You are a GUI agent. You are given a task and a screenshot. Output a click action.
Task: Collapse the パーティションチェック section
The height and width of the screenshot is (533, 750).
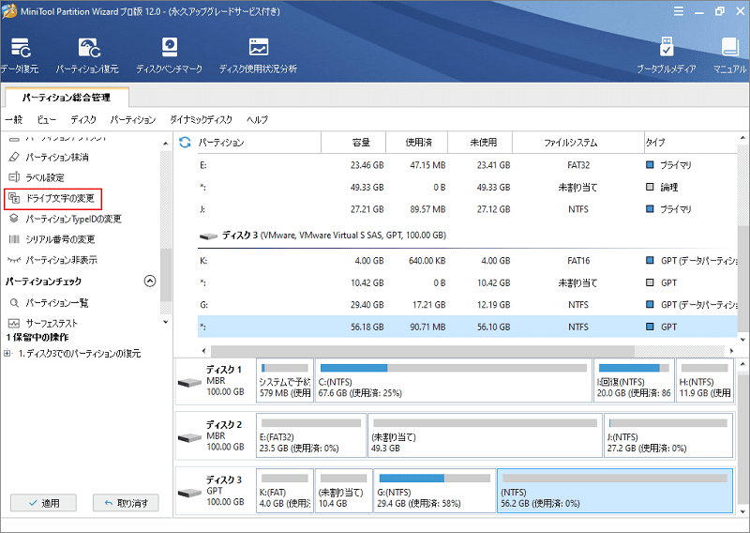pyautogui.click(x=150, y=282)
